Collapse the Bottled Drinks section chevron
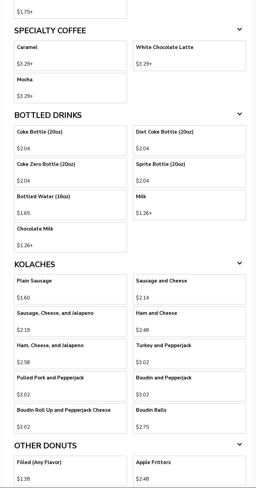This screenshot has height=488, width=256. pyautogui.click(x=239, y=114)
